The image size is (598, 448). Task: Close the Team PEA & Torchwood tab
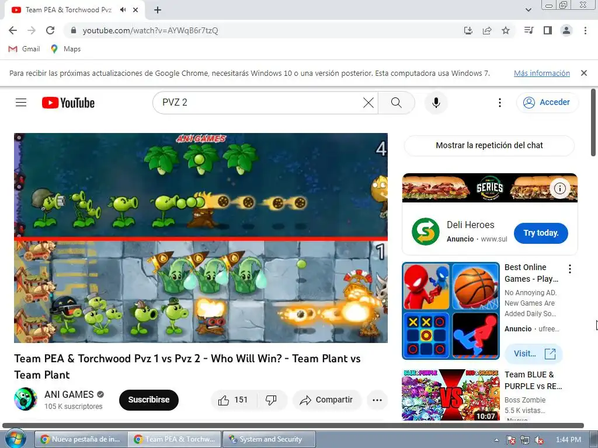pos(135,10)
